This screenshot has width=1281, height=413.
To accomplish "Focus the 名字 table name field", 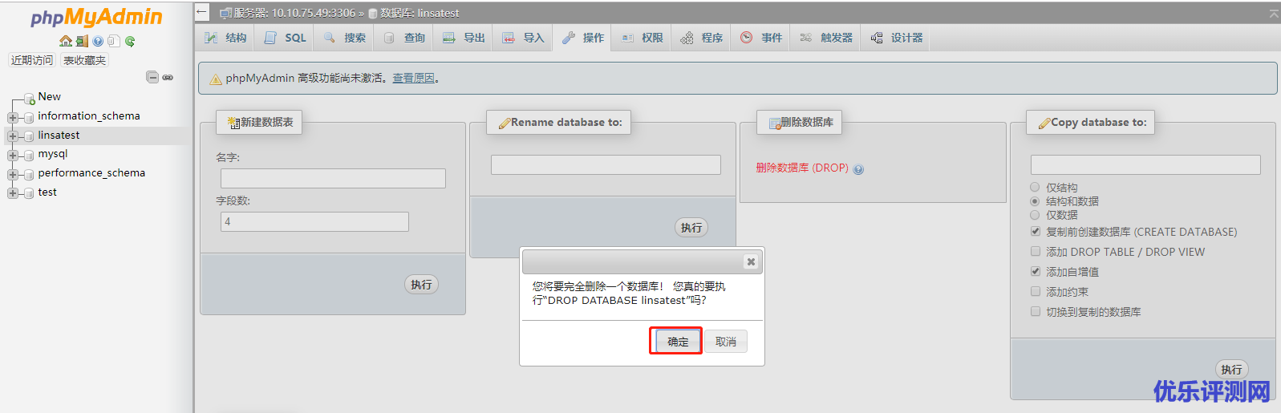I will pos(333,178).
